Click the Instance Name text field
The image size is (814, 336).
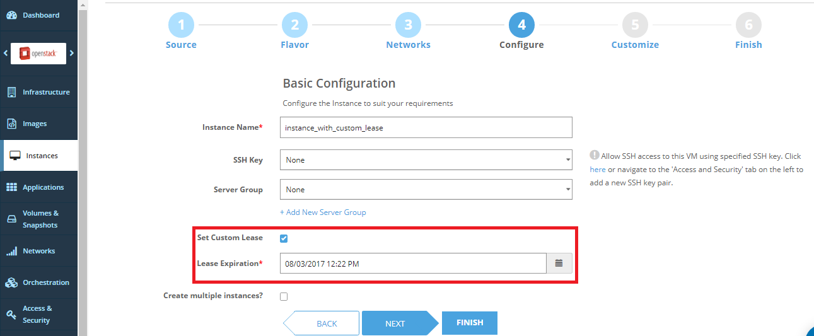(426, 127)
